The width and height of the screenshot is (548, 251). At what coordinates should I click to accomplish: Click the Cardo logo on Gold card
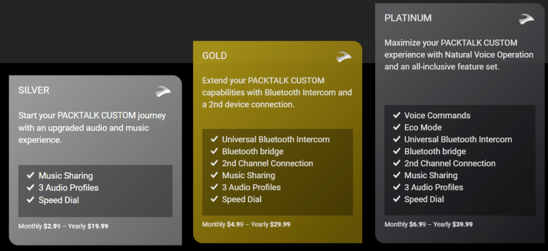(x=344, y=57)
